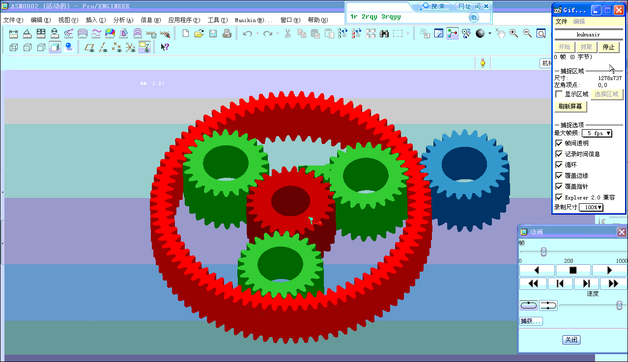This screenshot has width=628, height=362.
Task: Click the Repaint screen icon
Action: click(x=439, y=33)
